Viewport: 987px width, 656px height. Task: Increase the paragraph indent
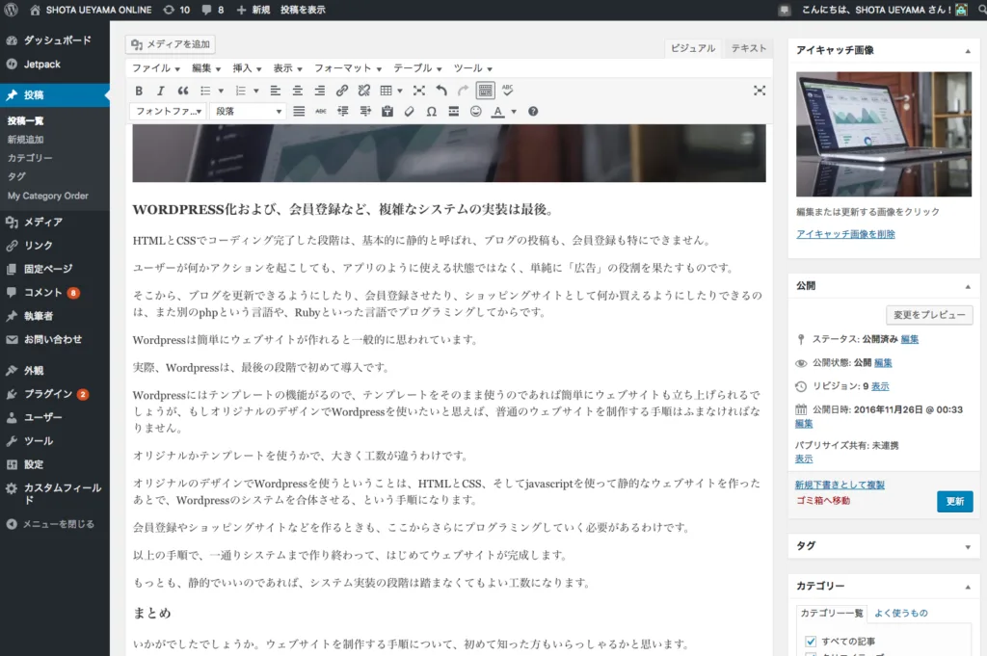(x=365, y=112)
